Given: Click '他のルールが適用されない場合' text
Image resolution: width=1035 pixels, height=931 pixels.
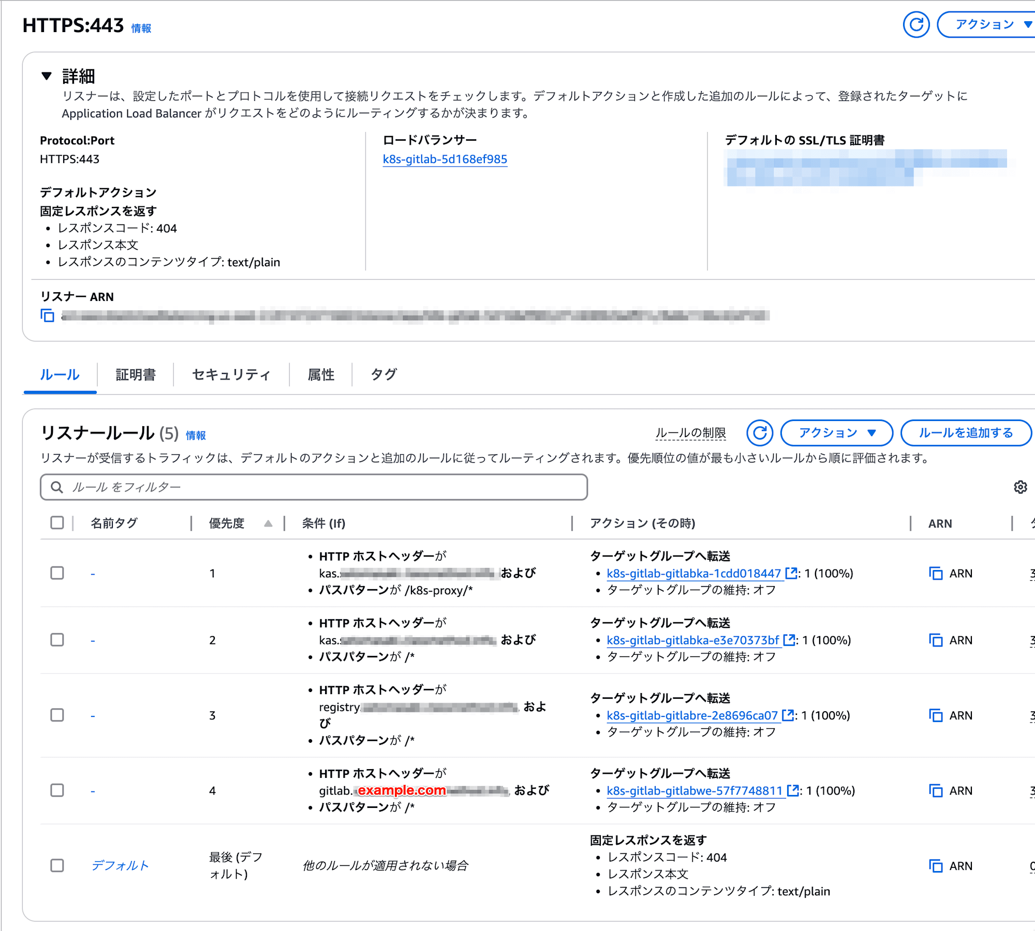Looking at the screenshot, I should coord(385,865).
